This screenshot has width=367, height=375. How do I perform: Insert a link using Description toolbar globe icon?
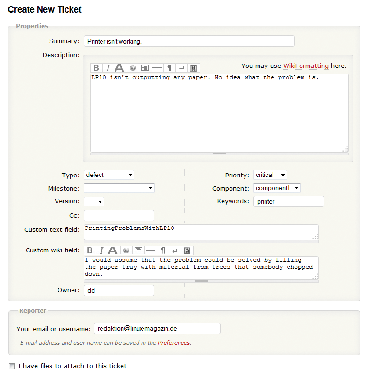point(133,68)
